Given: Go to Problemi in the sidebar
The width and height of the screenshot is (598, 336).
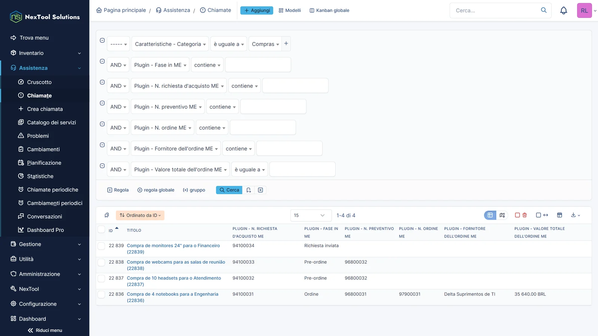Looking at the screenshot, I should (x=38, y=136).
